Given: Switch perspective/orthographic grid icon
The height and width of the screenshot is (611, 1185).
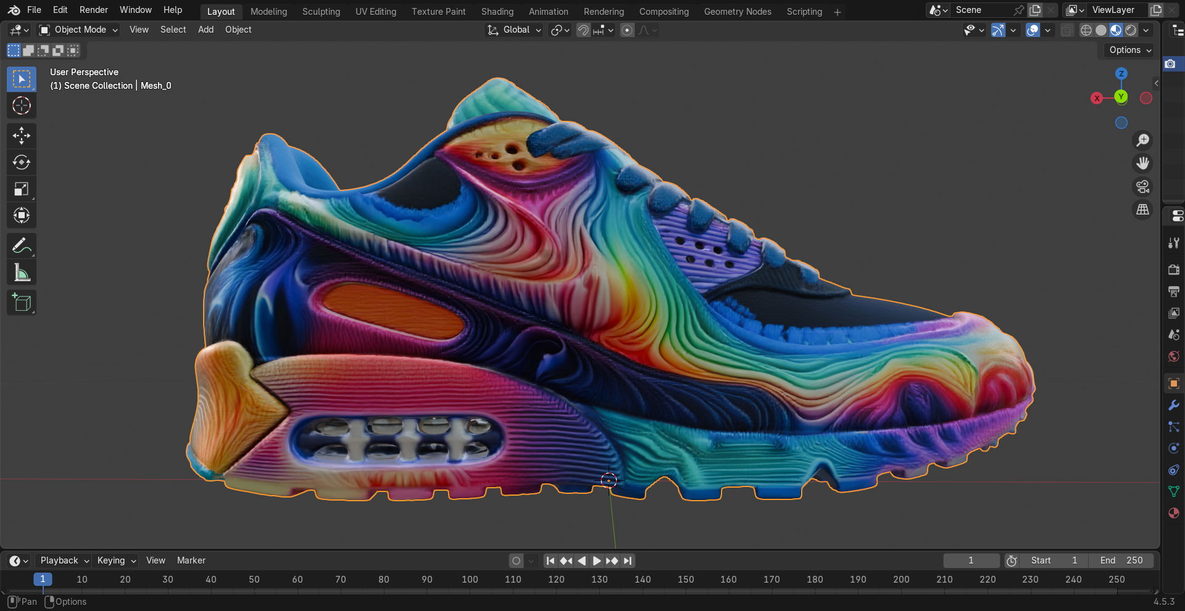Looking at the screenshot, I should 1143,210.
